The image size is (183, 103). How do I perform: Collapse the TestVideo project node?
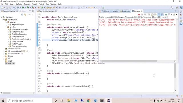[x=2, y=17]
